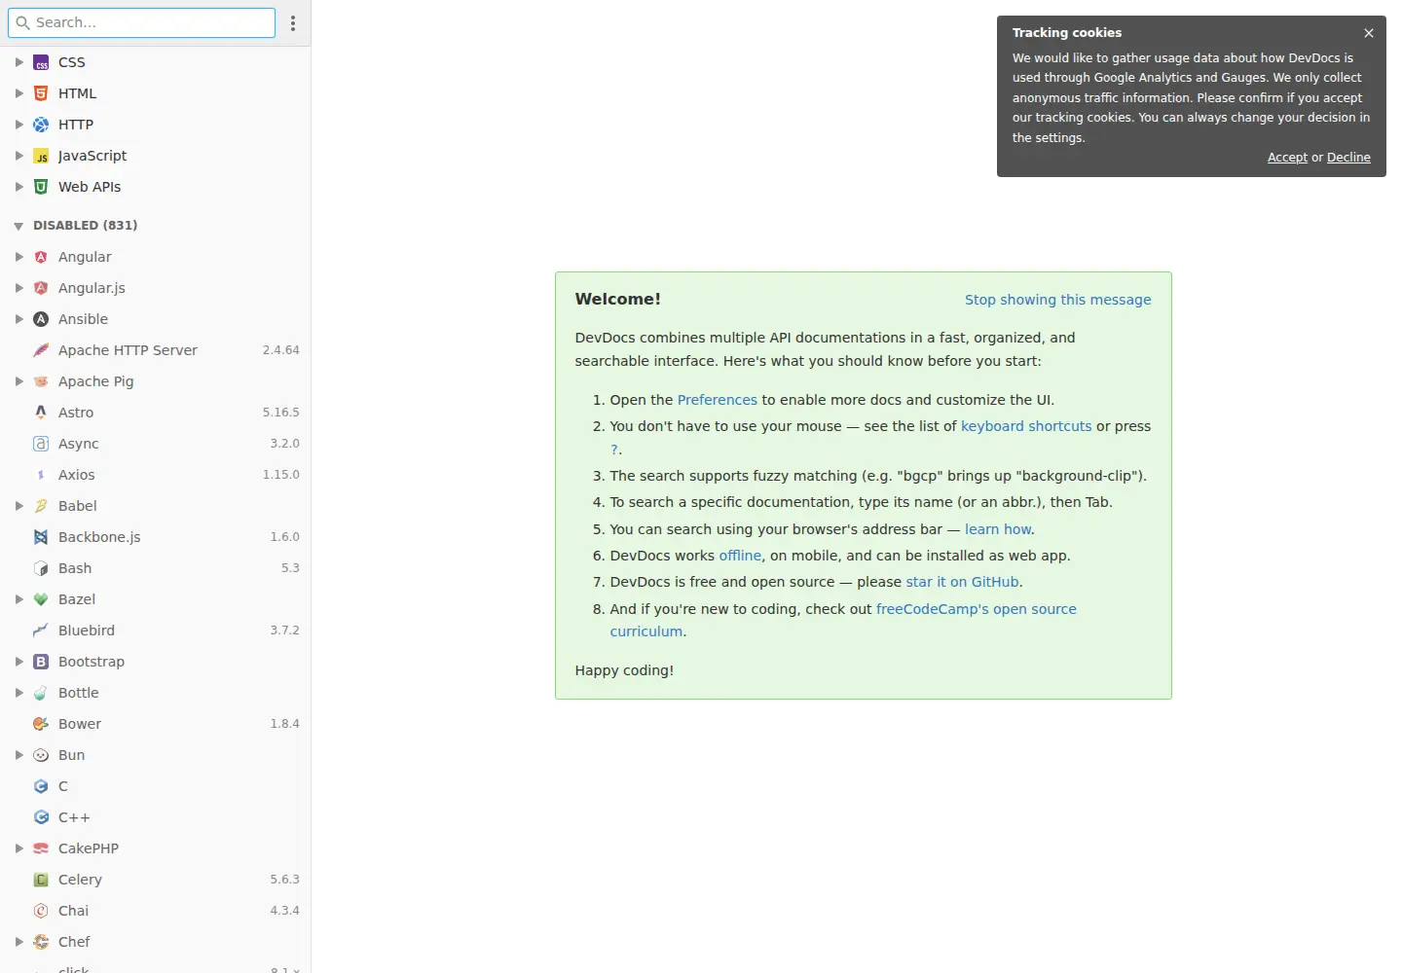Click the Bluebird logo icon
The height and width of the screenshot is (973, 1402).
[41, 631]
